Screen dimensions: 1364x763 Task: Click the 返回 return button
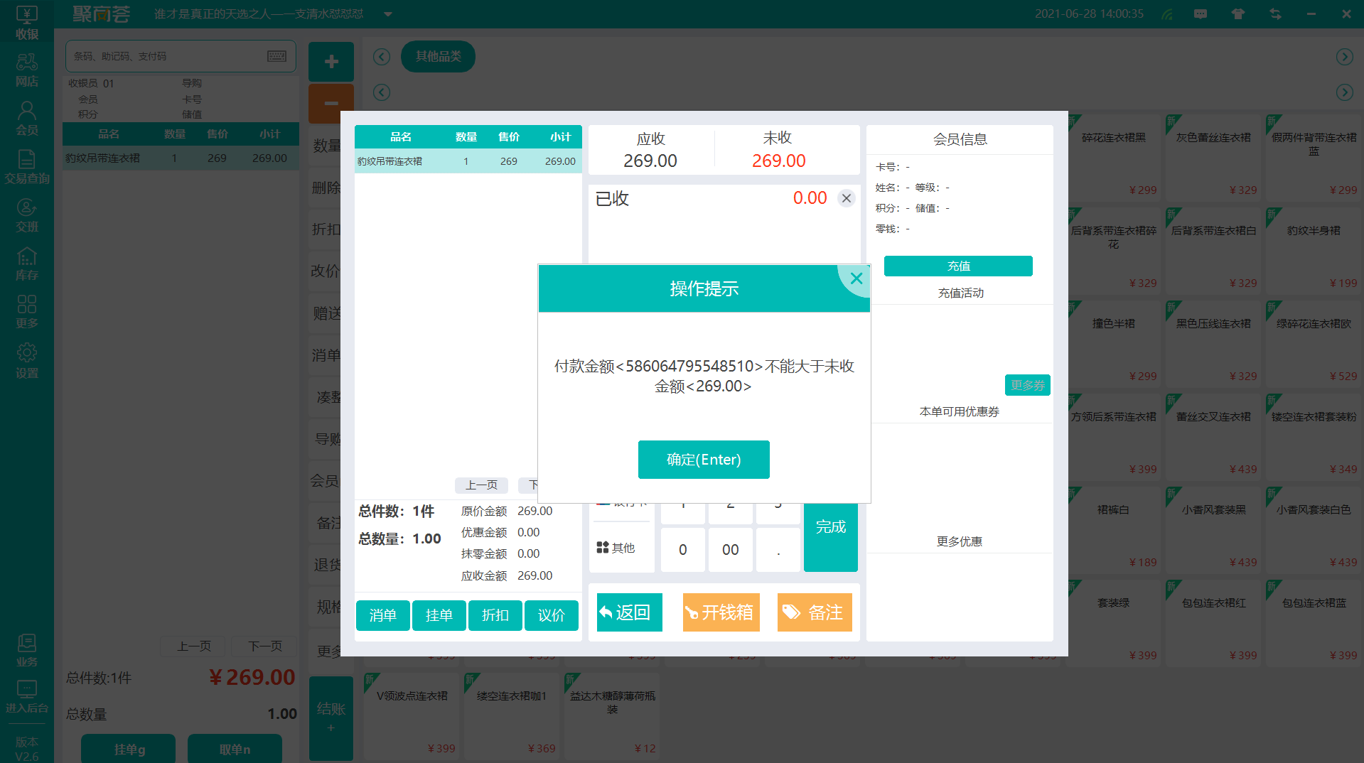click(x=629, y=612)
